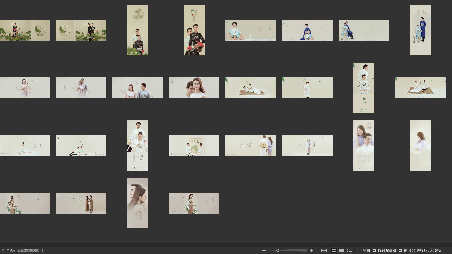Switch to thumbnails view icon
Image resolution: width=452 pixels, height=254 pixels.
[x=334, y=250]
